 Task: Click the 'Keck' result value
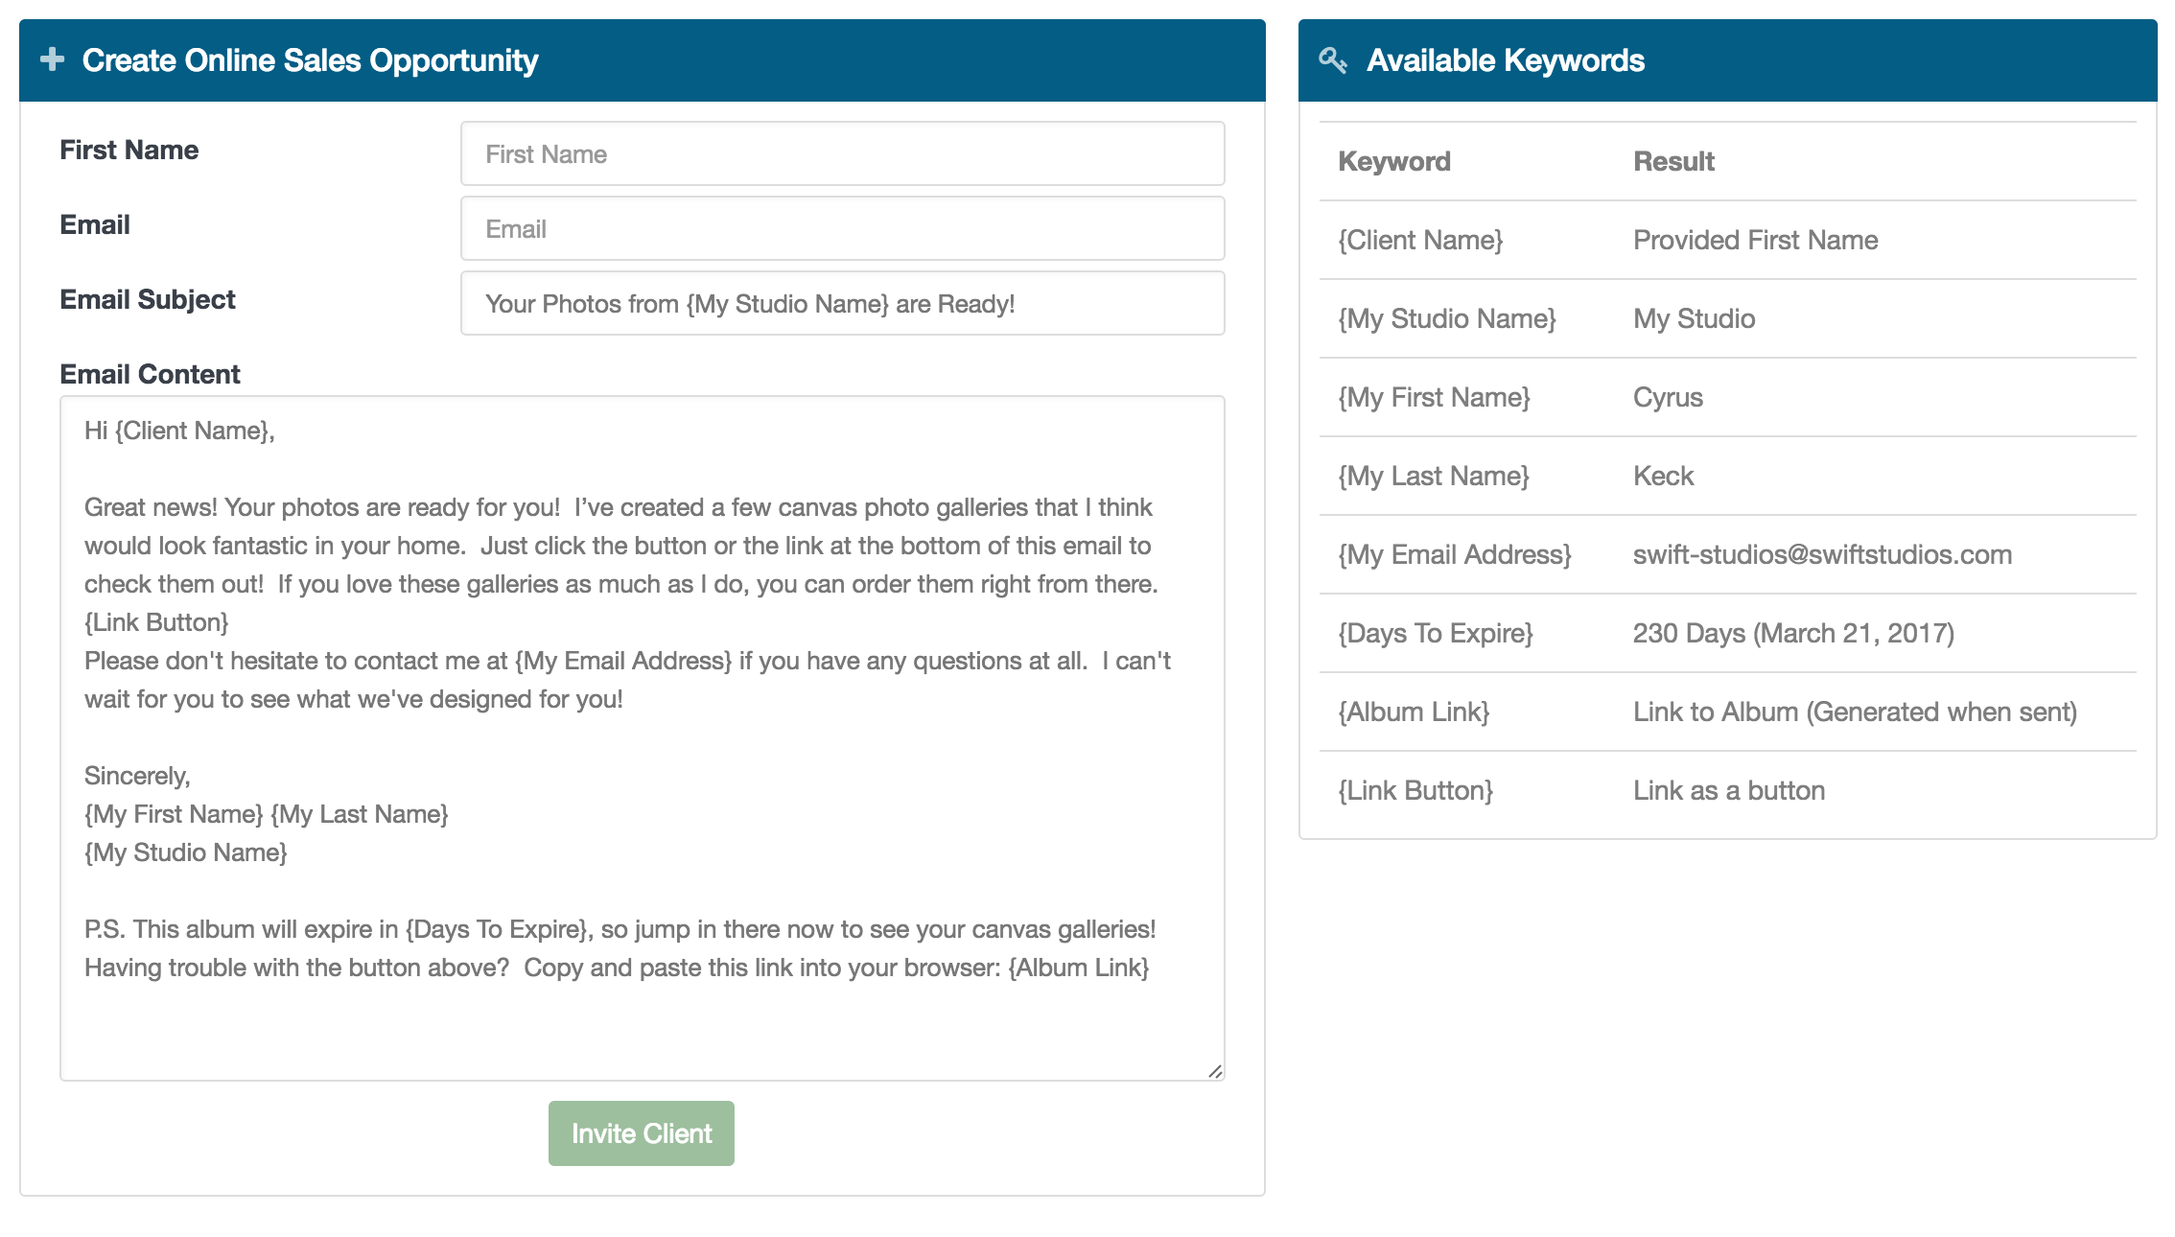coord(1663,476)
